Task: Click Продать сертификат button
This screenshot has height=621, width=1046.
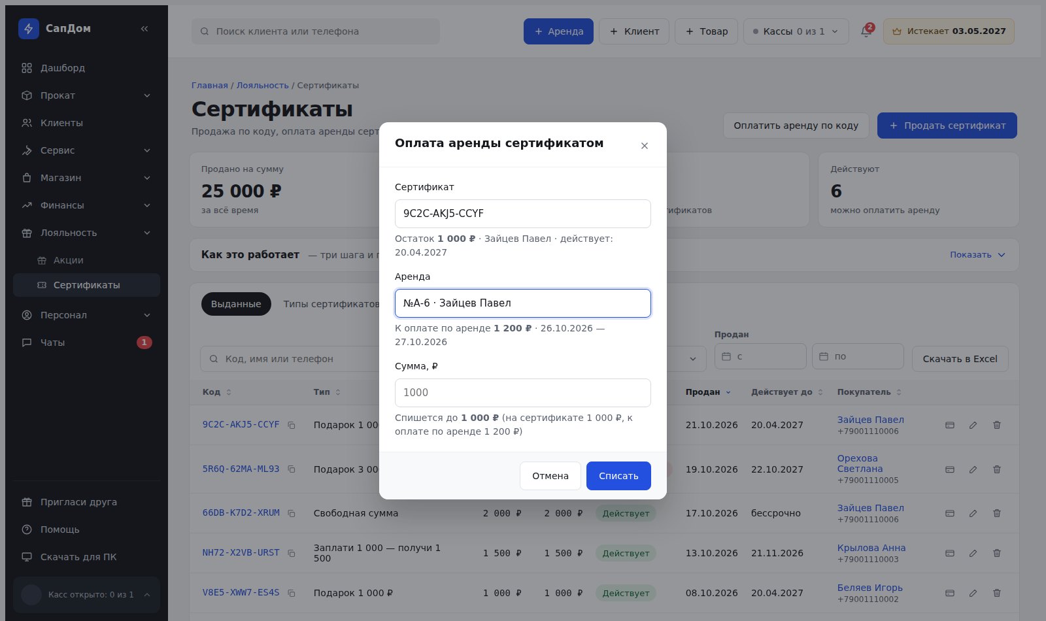Action: (x=947, y=126)
